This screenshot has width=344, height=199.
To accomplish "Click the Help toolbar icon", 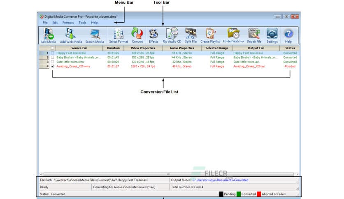I will click(x=288, y=35).
